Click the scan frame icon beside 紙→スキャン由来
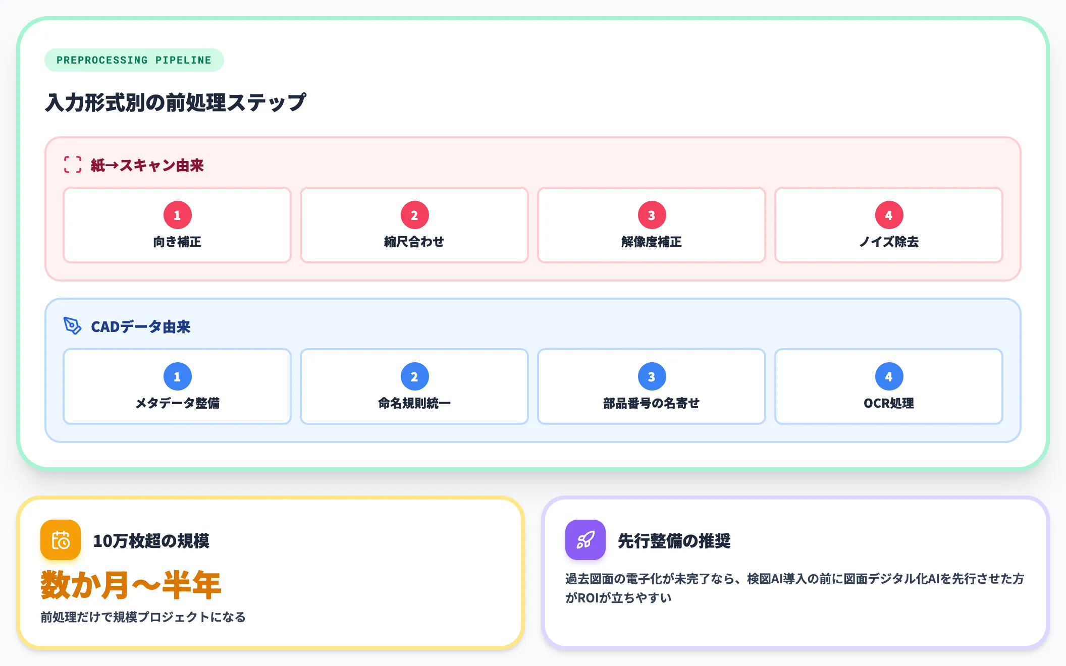The image size is (1066, 666). (x=73, y=164)
